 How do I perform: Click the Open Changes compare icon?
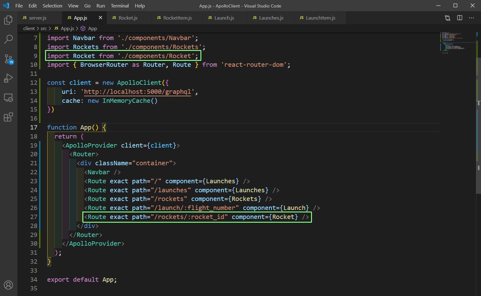tap(447, 18)
